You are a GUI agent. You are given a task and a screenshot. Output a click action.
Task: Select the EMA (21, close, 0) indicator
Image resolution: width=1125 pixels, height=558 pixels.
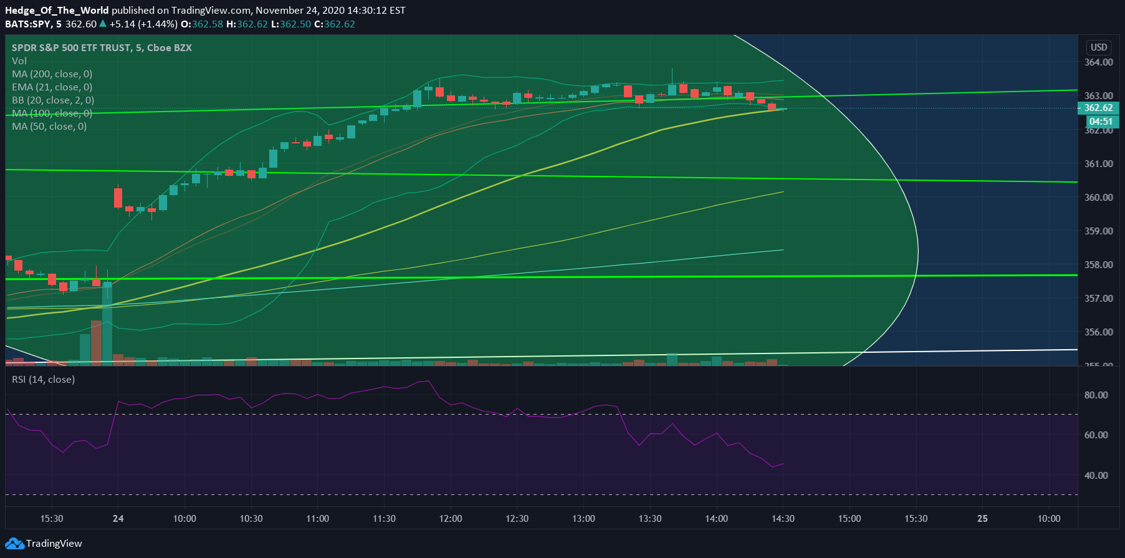(52, 87)
